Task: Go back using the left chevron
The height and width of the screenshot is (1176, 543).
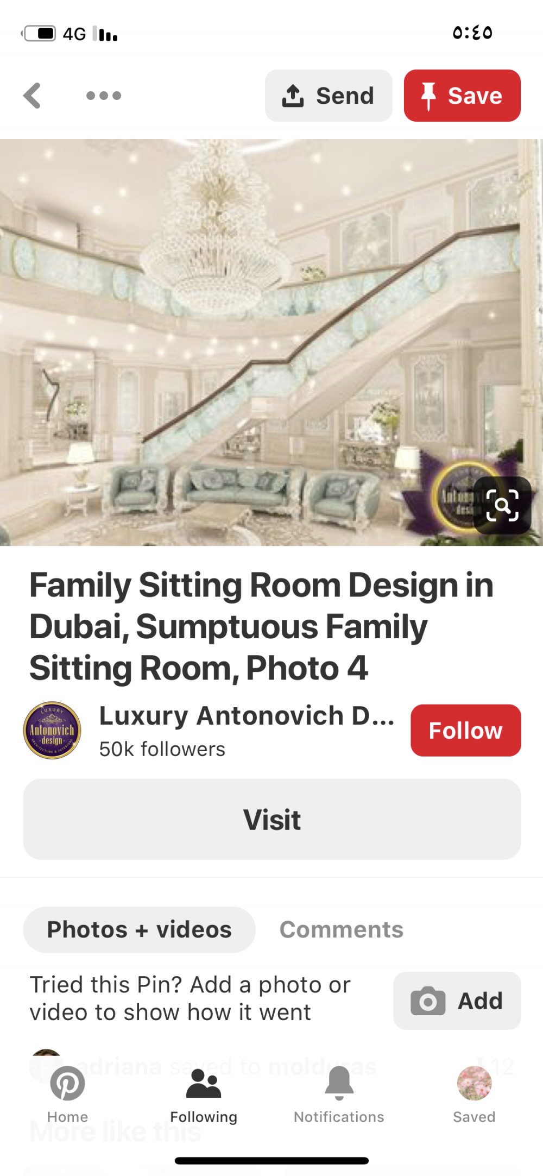Action: point(33,96)
